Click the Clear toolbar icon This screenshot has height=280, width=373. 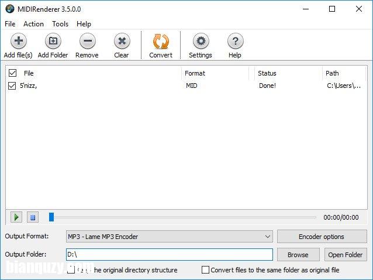tap(122, 41)
